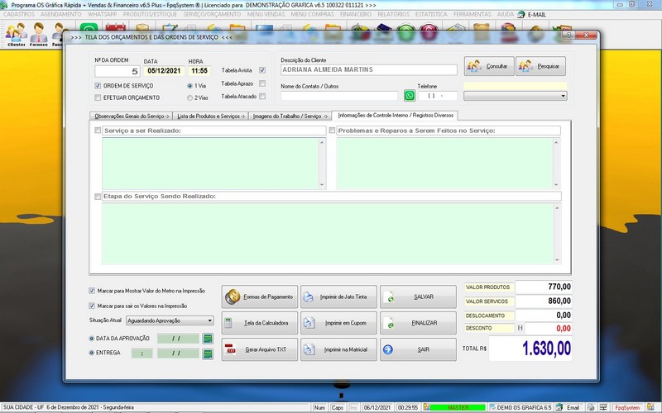Click DATA field showing 05/12/2021
Image resolution: width=662 pixels, height=413 pixels.
164,71
